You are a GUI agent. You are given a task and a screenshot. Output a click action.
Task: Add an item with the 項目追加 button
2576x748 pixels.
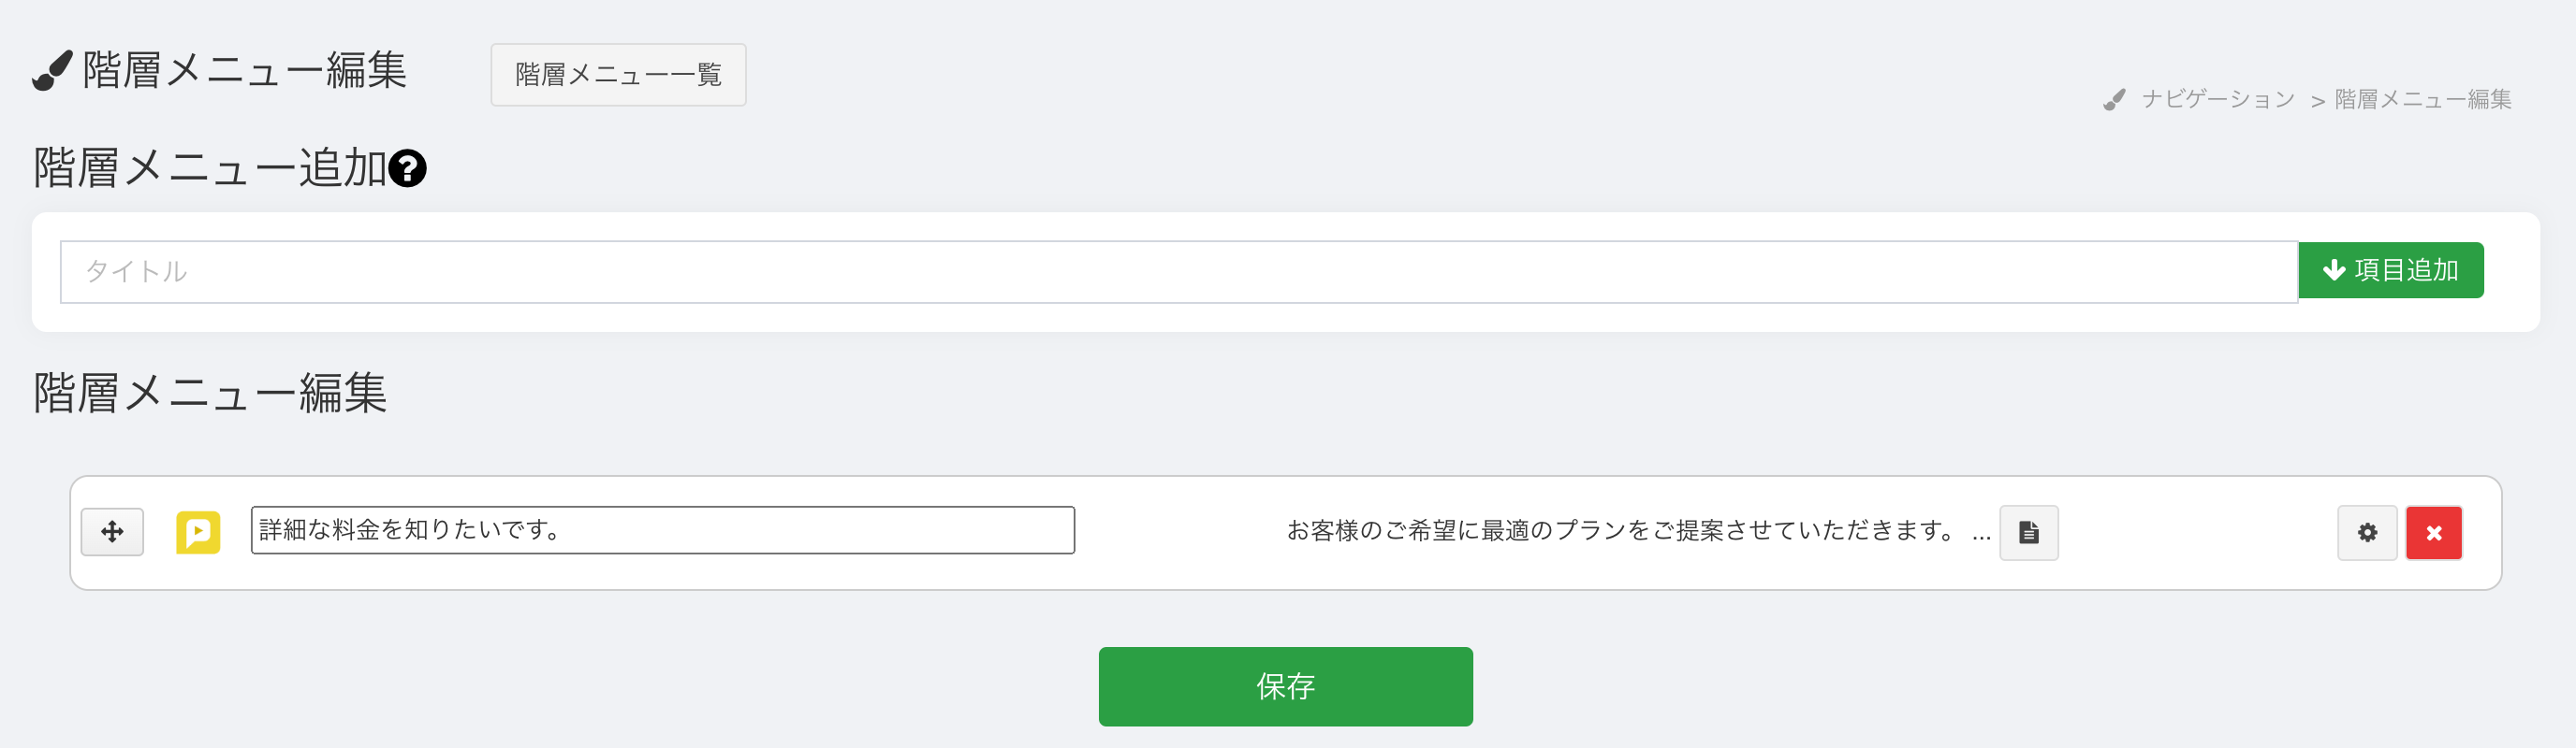pos(2390,269)
